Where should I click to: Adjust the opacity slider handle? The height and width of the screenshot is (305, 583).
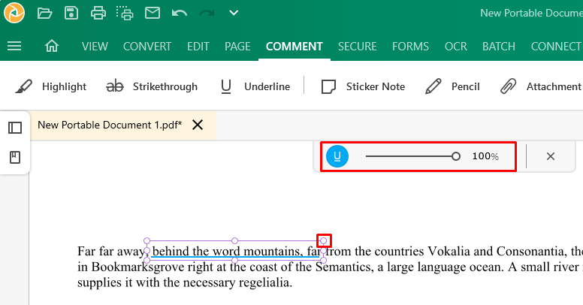tap(456, 156)
